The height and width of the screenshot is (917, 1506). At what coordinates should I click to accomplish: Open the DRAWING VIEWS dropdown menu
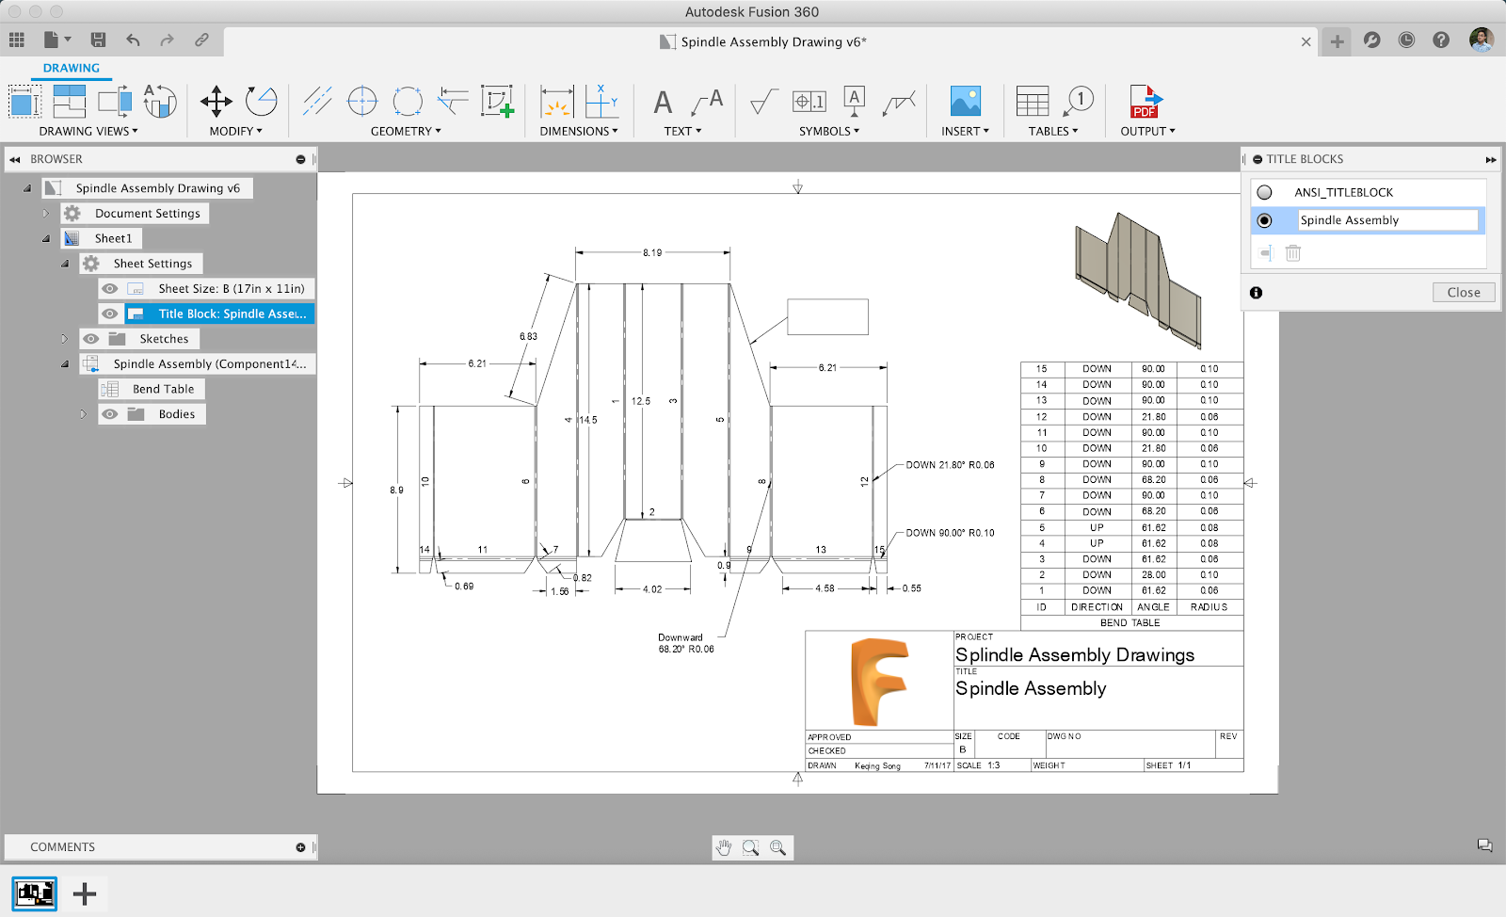pos(88,132)
